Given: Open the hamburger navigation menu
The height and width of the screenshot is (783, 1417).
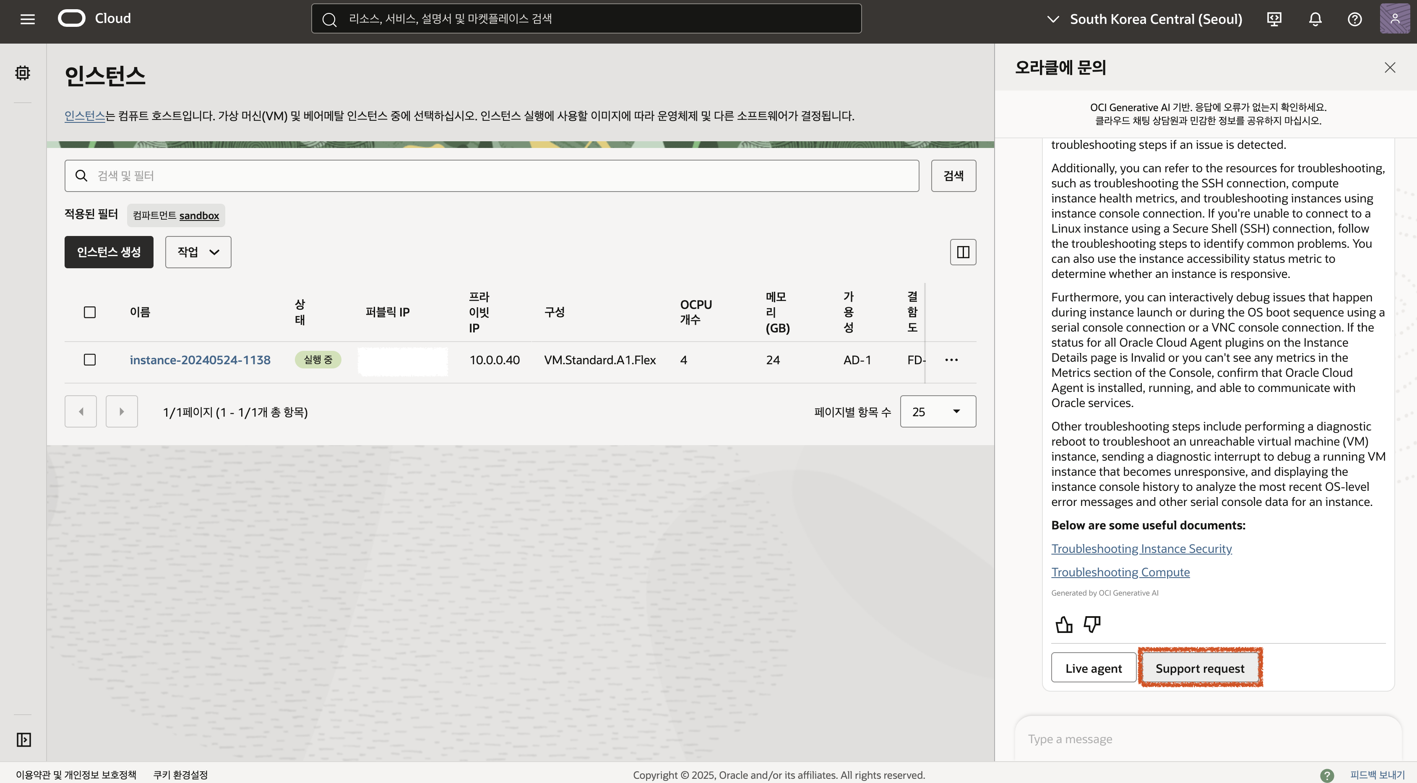Looking at the screenshot, I should [28, 19].
